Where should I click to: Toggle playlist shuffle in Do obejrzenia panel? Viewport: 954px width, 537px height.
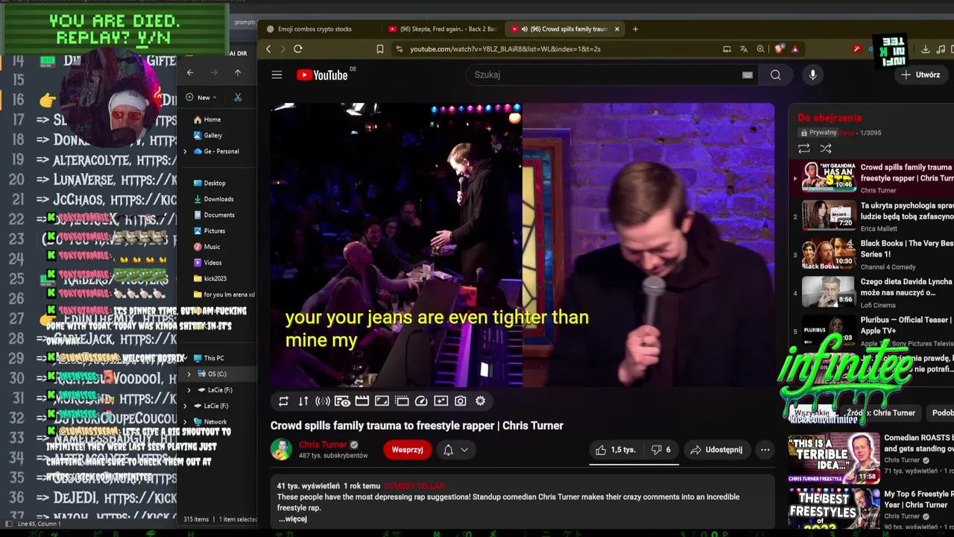pos(825,149)
